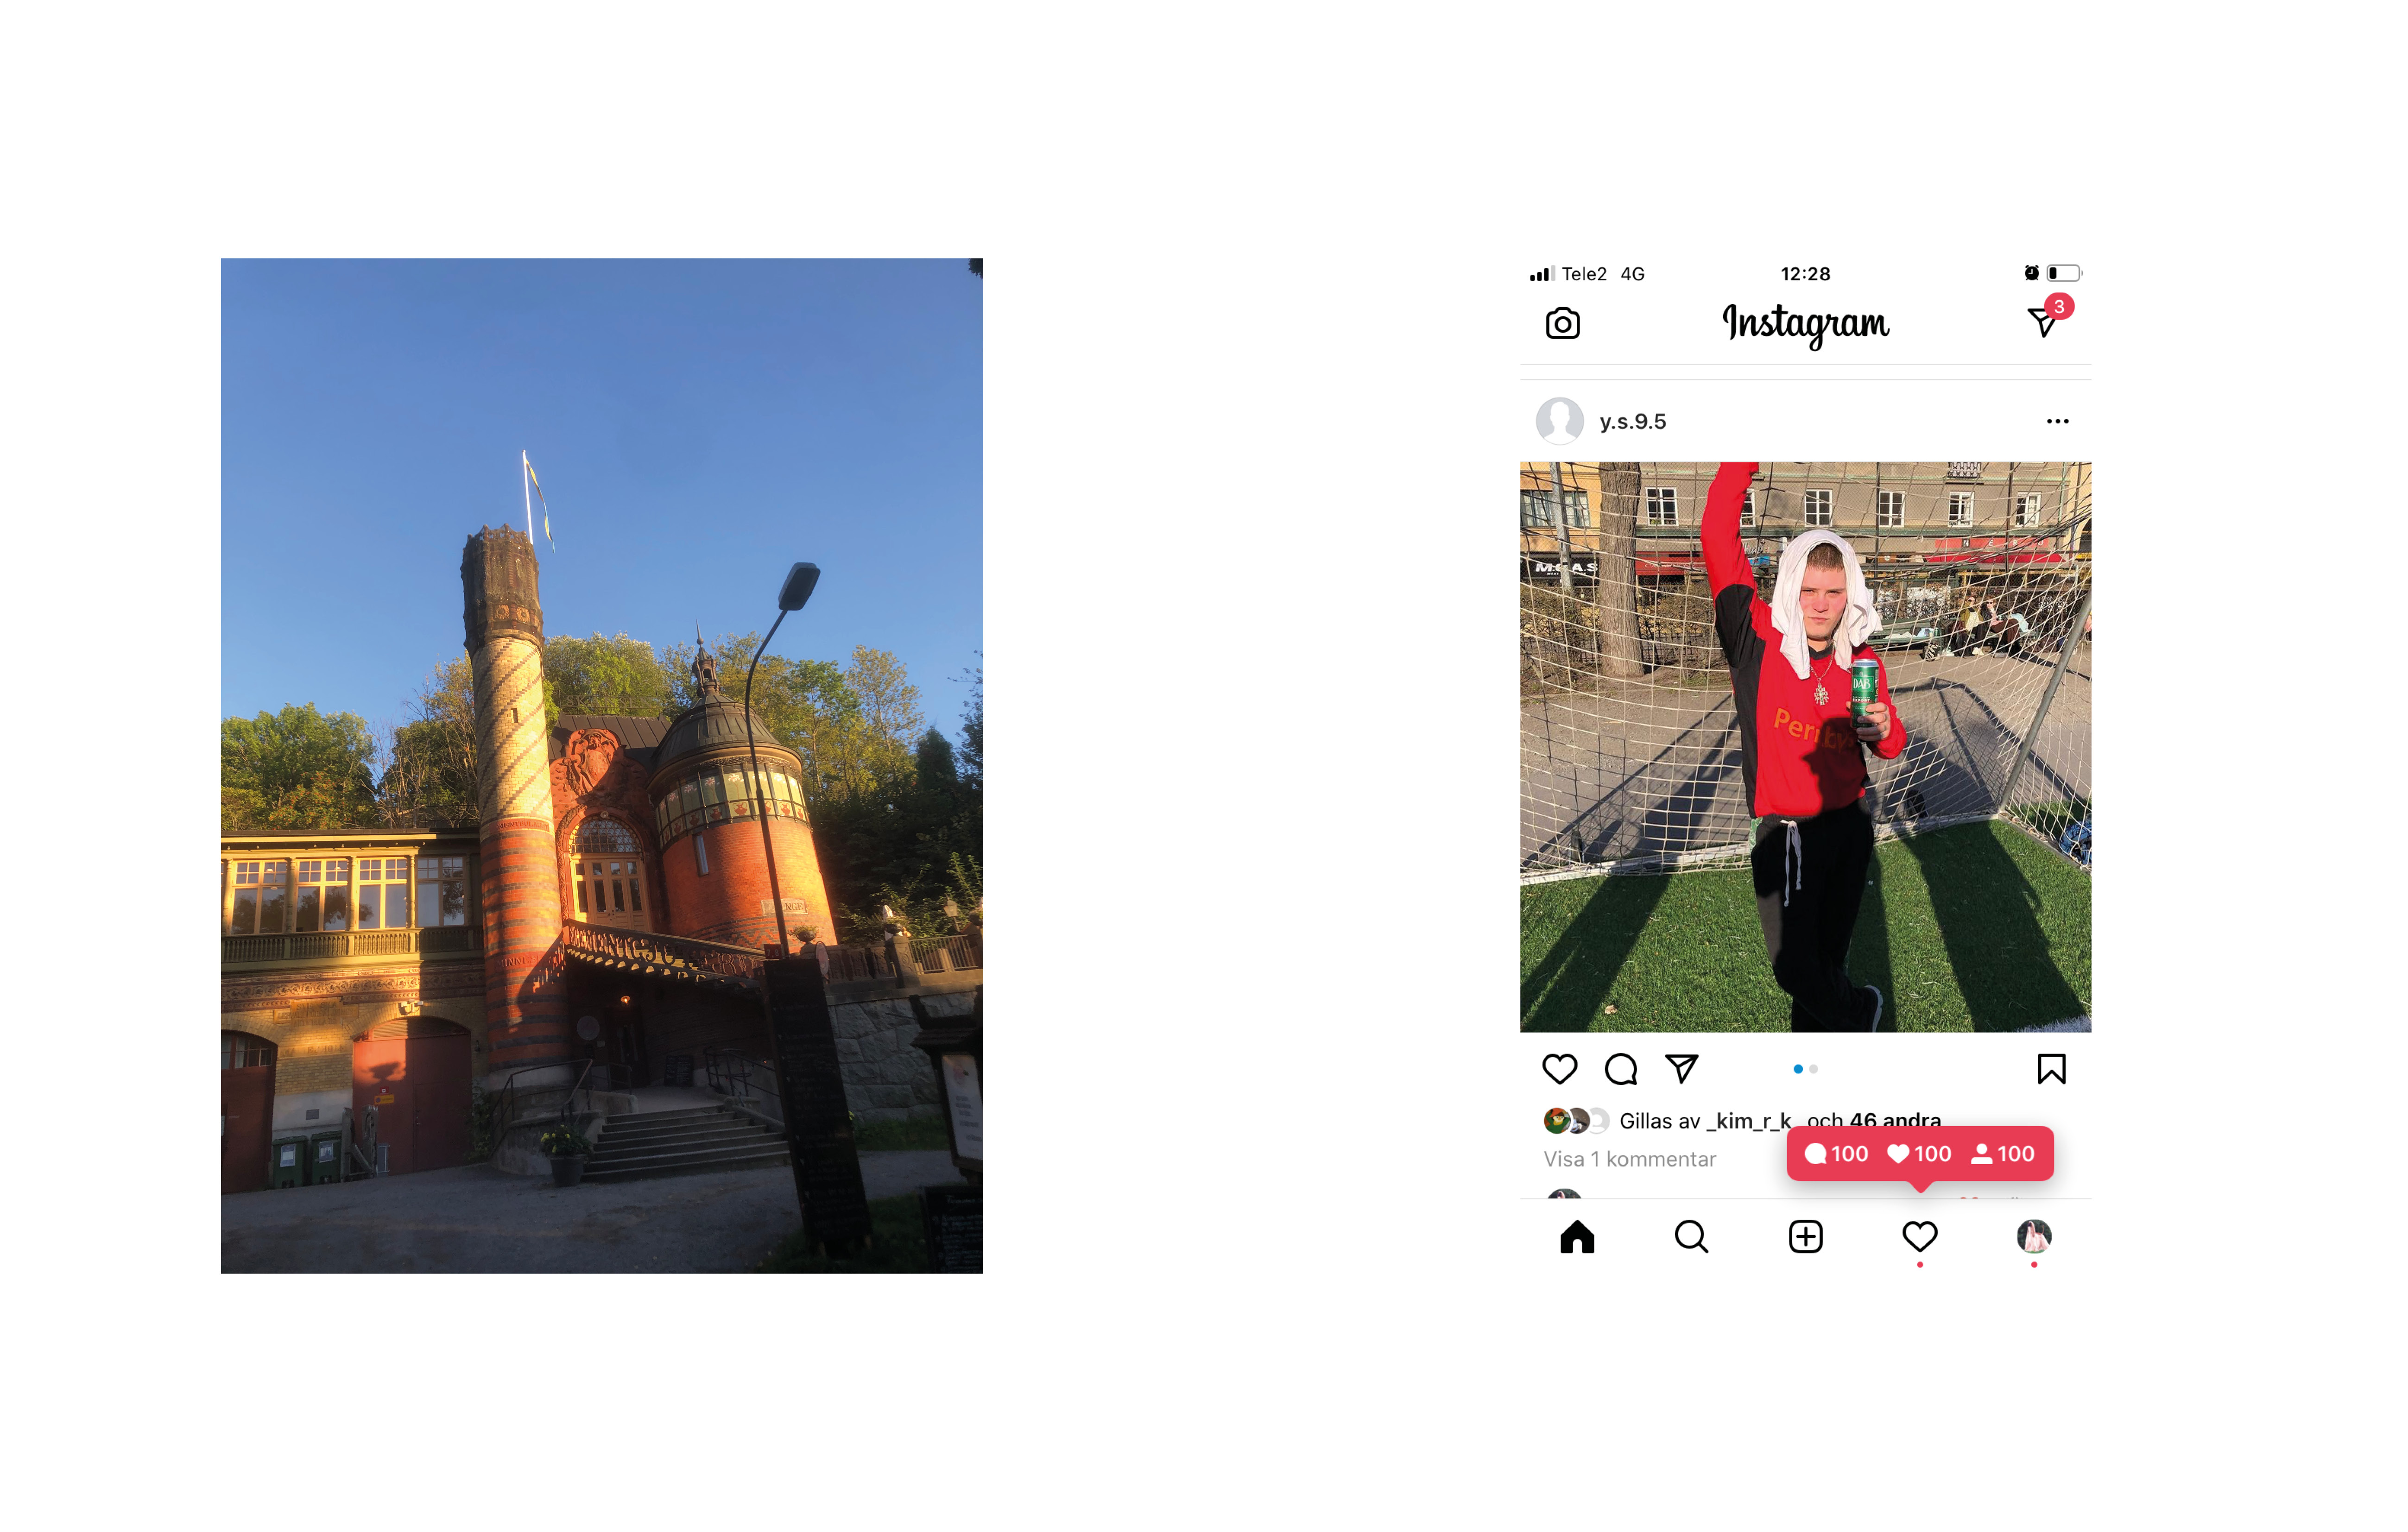The image size is (2408, 1532).
Task: Open the three-dot post options menu
Action: click(2057, 421)
